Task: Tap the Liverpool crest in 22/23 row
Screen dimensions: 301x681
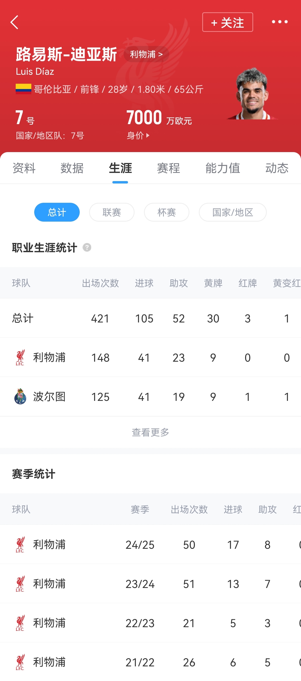Action: (x=20, y=623)
